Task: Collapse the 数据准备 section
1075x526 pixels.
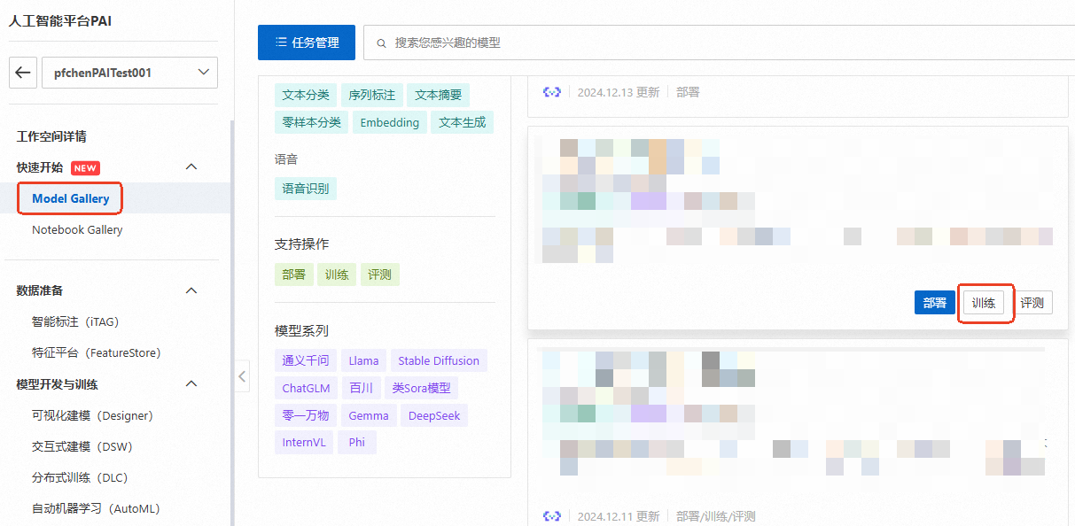Action: pos(191,290)
